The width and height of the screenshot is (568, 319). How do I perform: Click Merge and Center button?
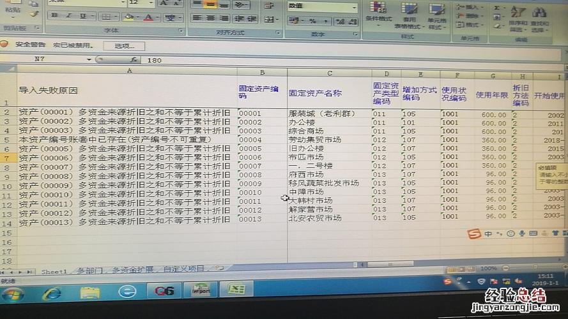271,19
